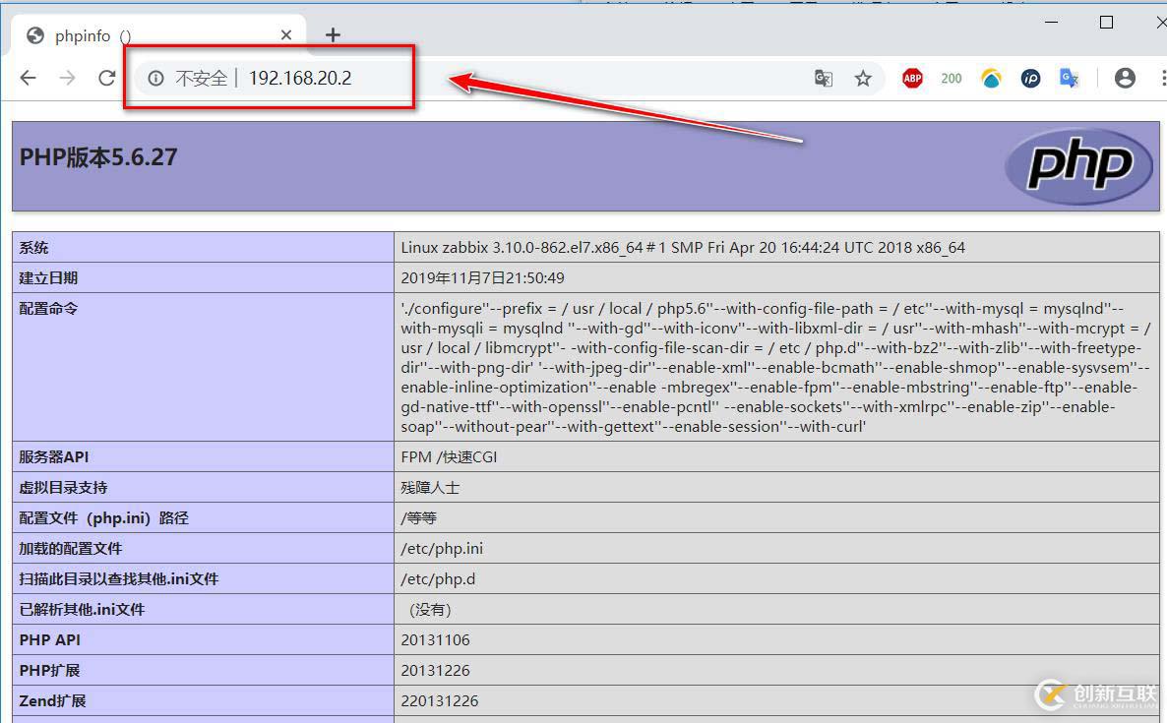Viewport: 1167px width, 723px height.
Task: Click the /etc/php.d value
Action: click(438, 579)
